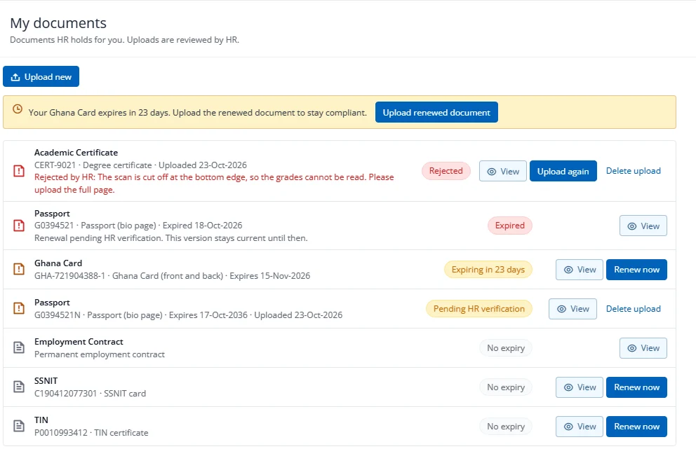Click the warning icon beside the pending Passport
This screenshot has height=449, width=696.
click(x=19, y=308)
